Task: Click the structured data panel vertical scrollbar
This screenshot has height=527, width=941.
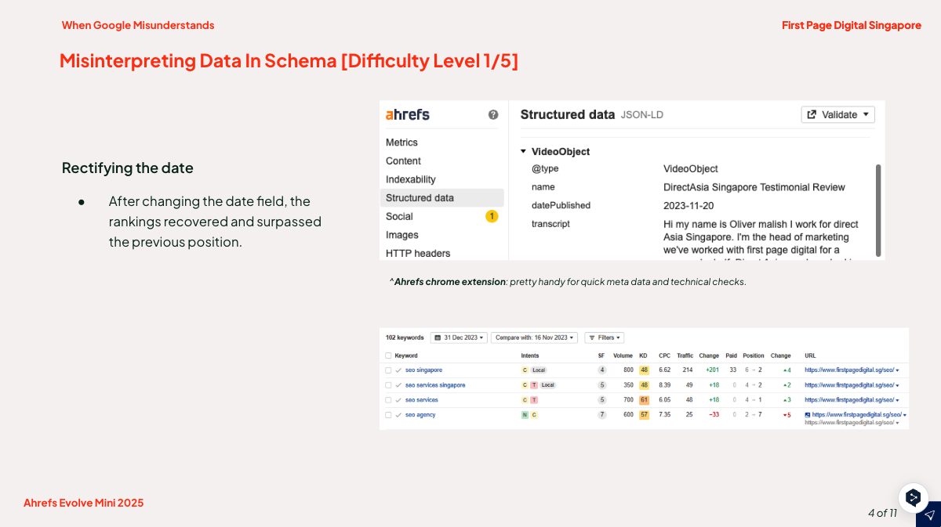Action: [x=878, y=210]
